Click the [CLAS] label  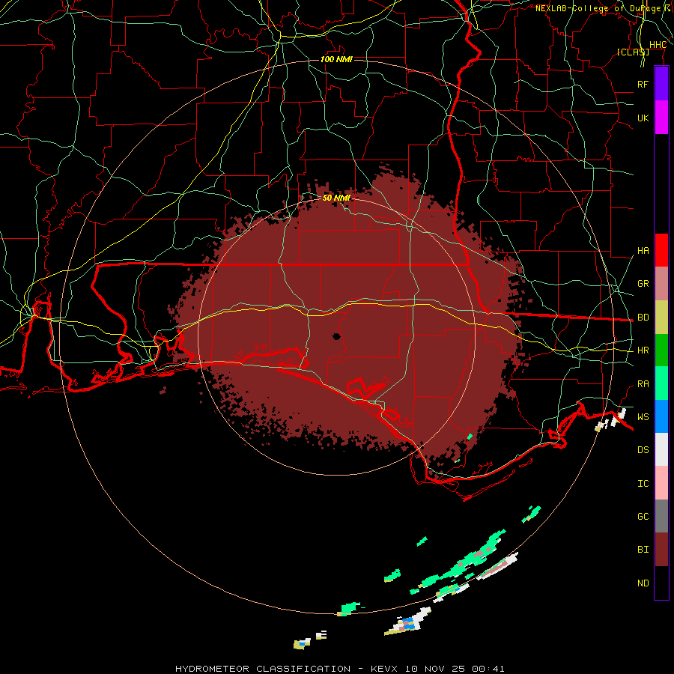click(x=633, y=52)
